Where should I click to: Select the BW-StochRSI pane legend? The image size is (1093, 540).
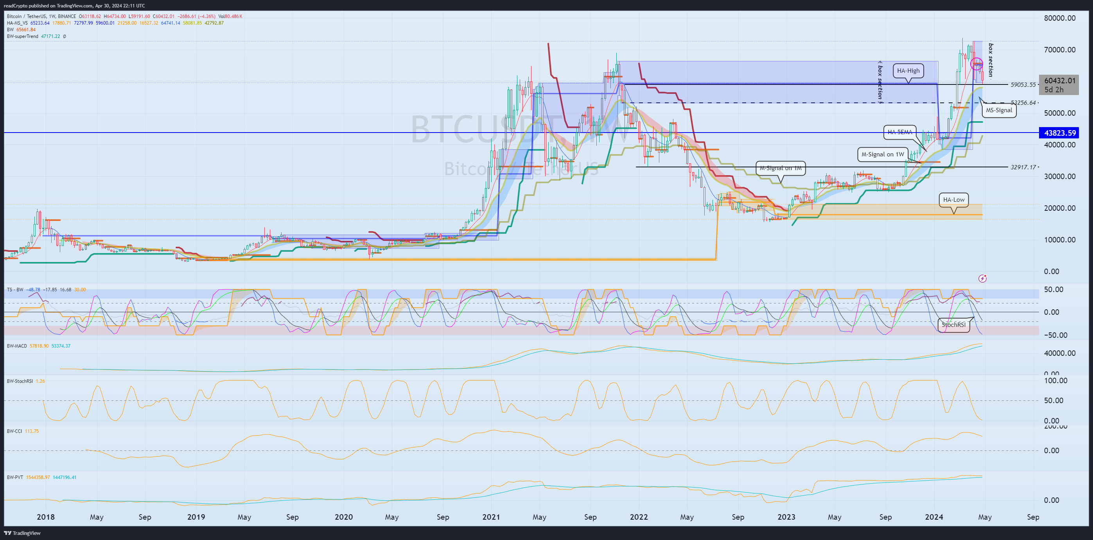20,381
